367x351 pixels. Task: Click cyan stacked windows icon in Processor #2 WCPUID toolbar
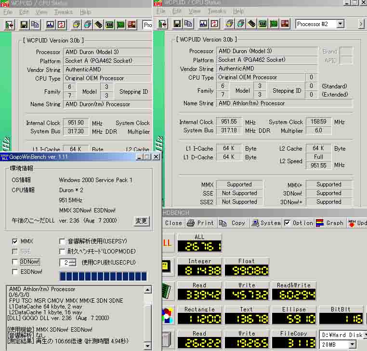[240, 24]
